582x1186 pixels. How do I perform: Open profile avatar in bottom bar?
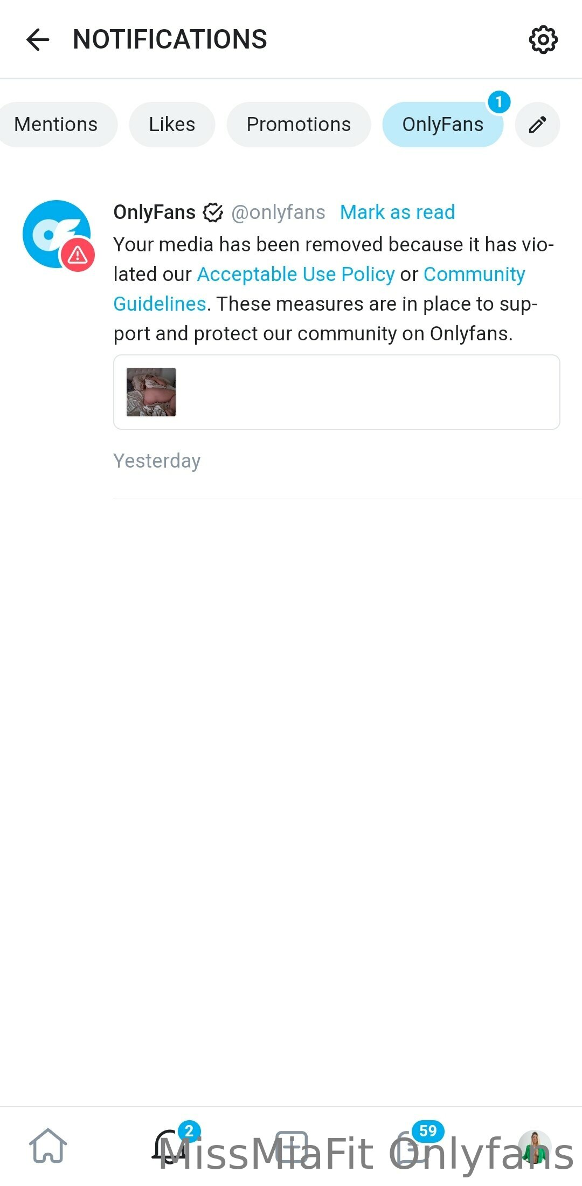click(535, 1147)
